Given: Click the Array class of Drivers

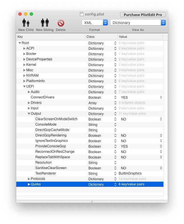Looking at the screenshot, I should pyautogui.click(x=92, y=103).
